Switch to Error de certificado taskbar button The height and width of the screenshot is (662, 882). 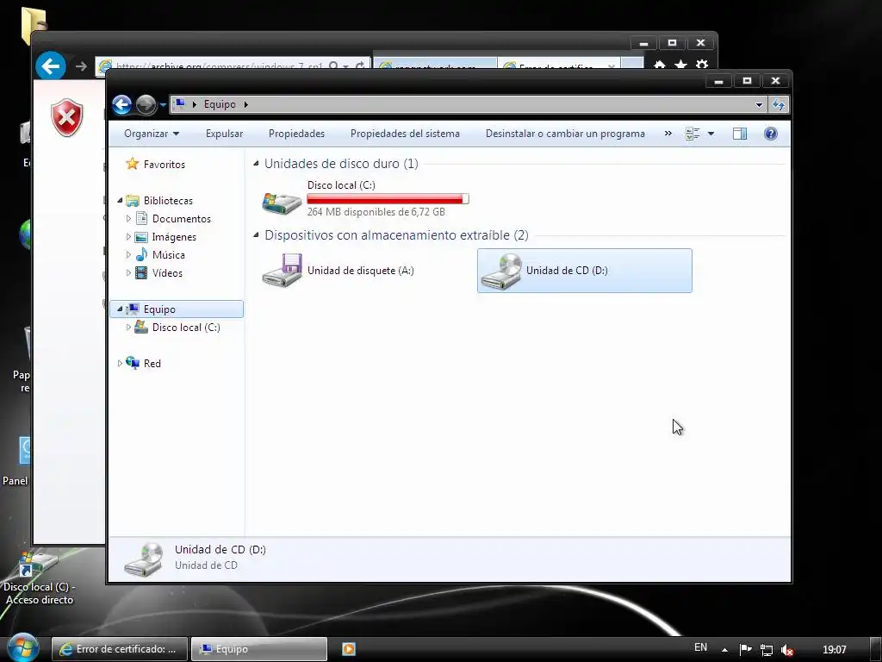(x=119, y=649)
